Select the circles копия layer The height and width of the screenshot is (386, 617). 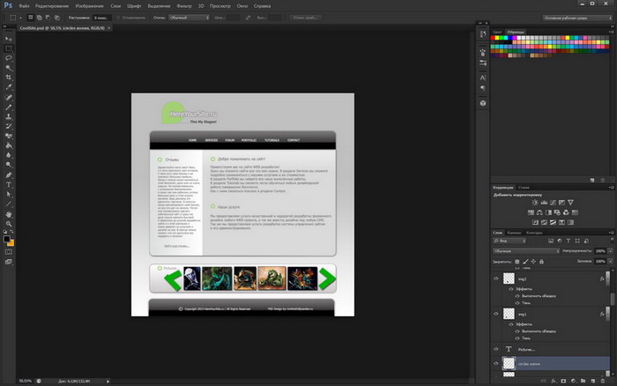click(x=546, y=362)
